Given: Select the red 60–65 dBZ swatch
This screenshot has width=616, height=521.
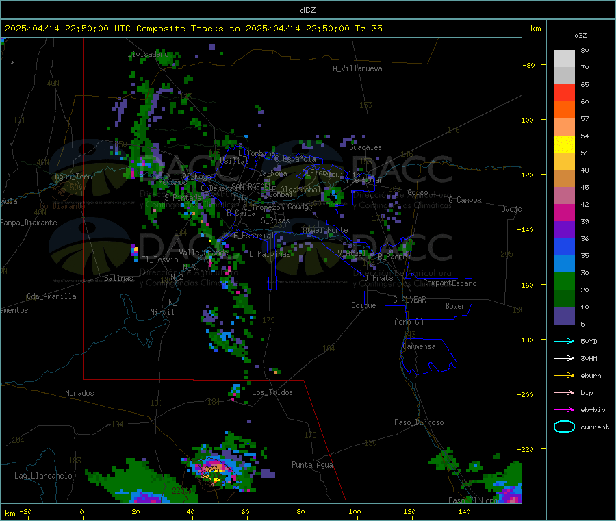Looking at the screenshot, I should [564, 92].
